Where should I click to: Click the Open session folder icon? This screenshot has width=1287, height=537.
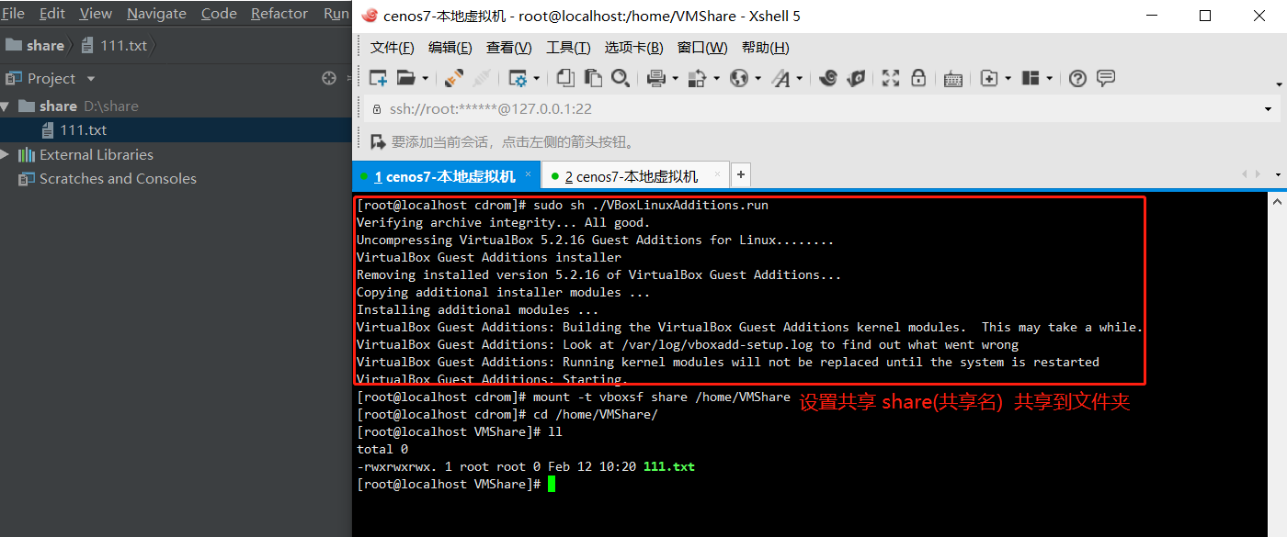coord(405,78)
